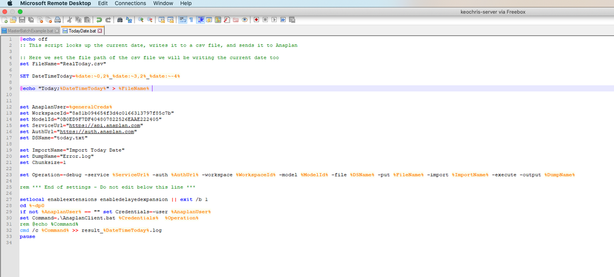Open the Microsoft Remote Desktop menu
The width and height of the screenshot is (614, 277).
coord(55,3)
